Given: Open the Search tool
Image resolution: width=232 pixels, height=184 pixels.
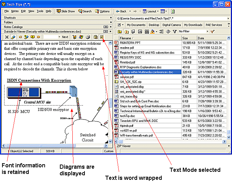Looking at the screenshot, I should pos(85,11).
